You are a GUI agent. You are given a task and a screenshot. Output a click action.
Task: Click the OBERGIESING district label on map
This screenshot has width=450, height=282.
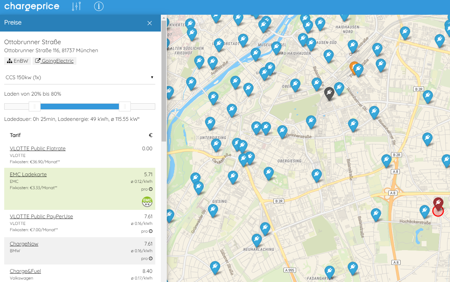(x=289, y=161)
